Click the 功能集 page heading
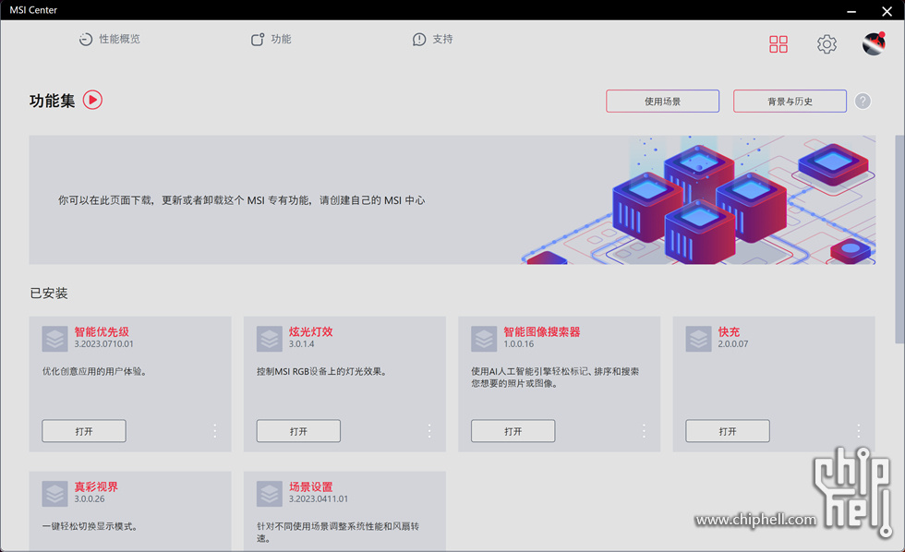 [x=52, y=101]
